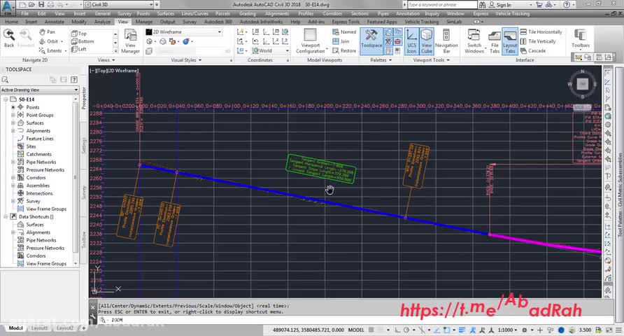Screen dimensions: 624x336
Task: Click the keyword search box
Action: tap(442, 5)
